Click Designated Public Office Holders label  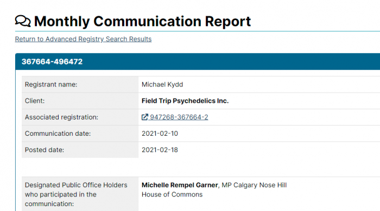click(76, 194)
